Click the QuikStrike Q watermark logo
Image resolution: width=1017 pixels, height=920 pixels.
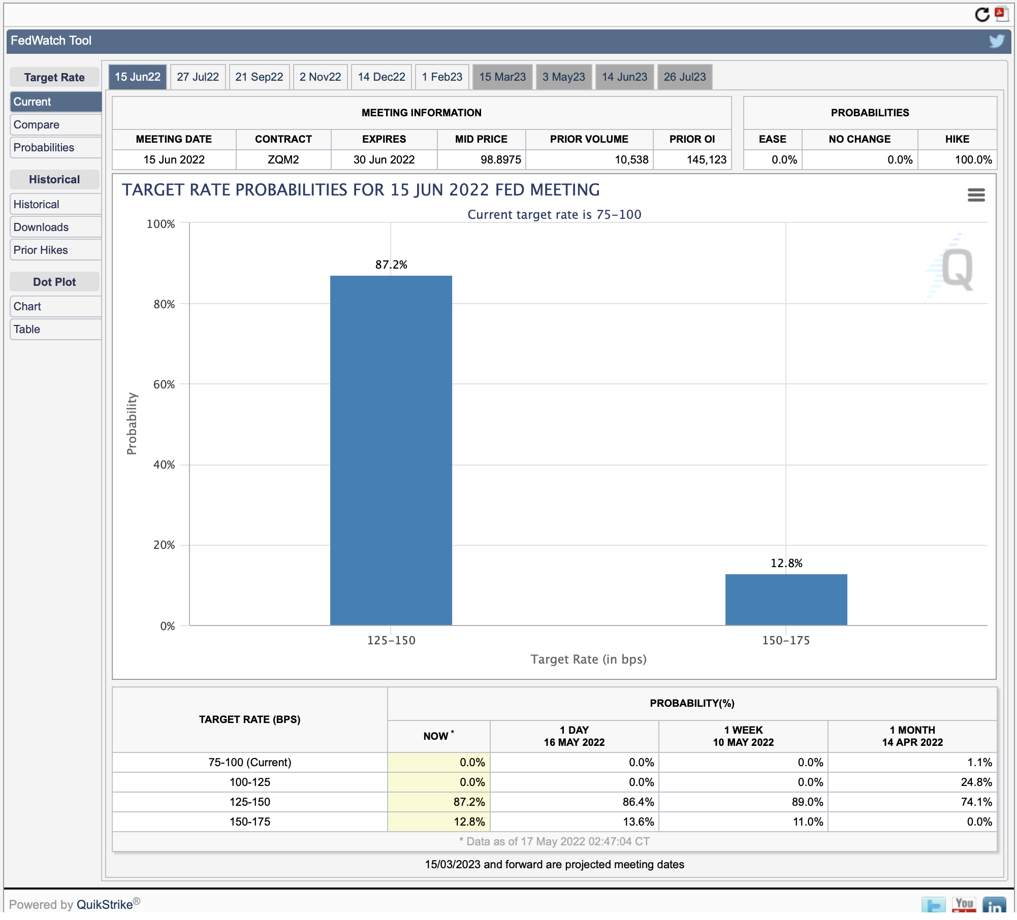point(951,267)
